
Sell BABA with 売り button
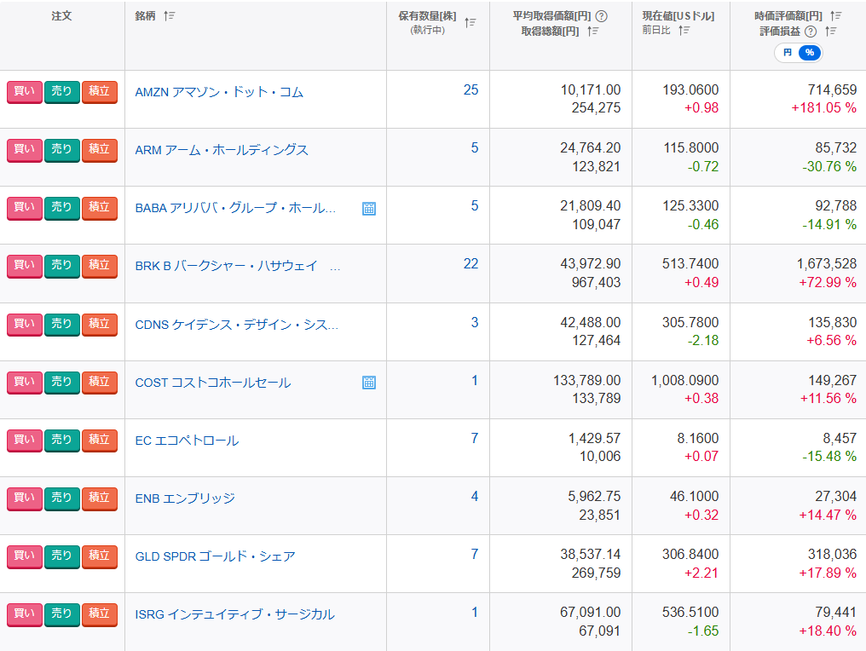coord(62,208)
